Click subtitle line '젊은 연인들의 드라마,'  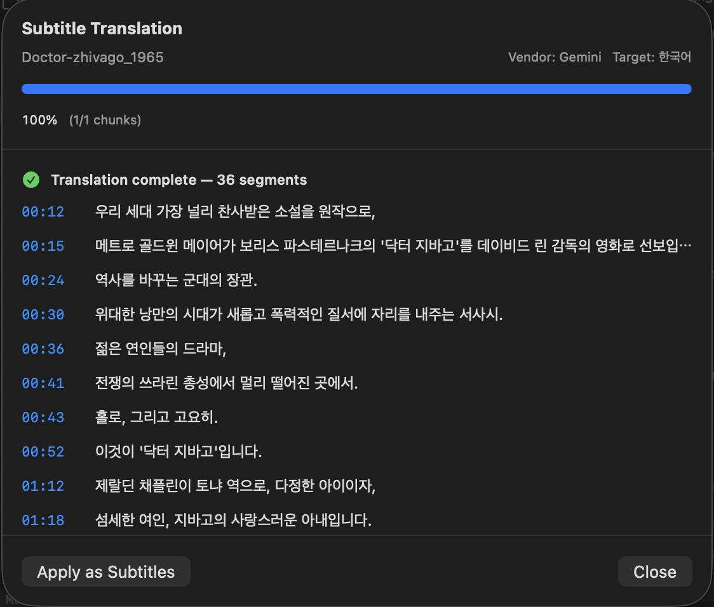pos(161,349)
